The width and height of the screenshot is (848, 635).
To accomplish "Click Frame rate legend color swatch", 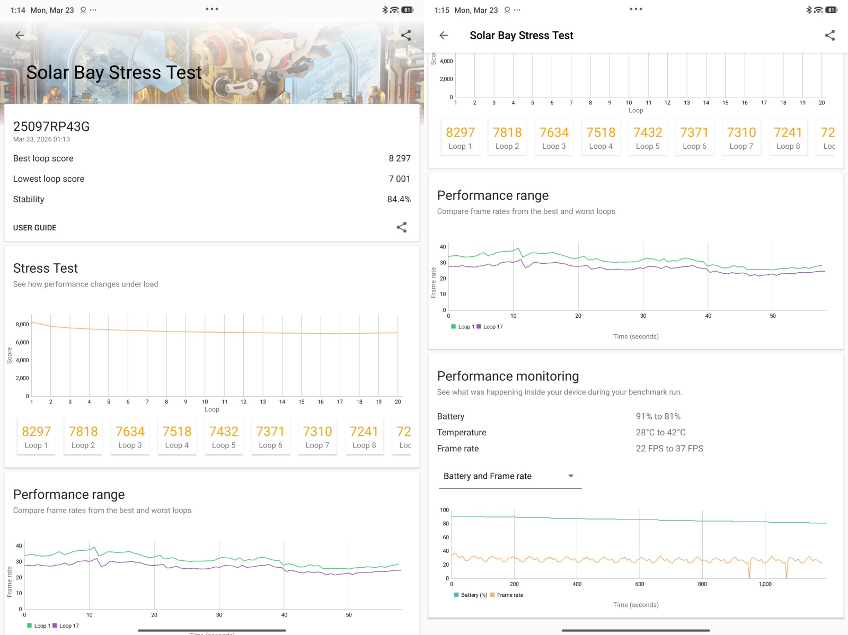I will tap(492, 595).
